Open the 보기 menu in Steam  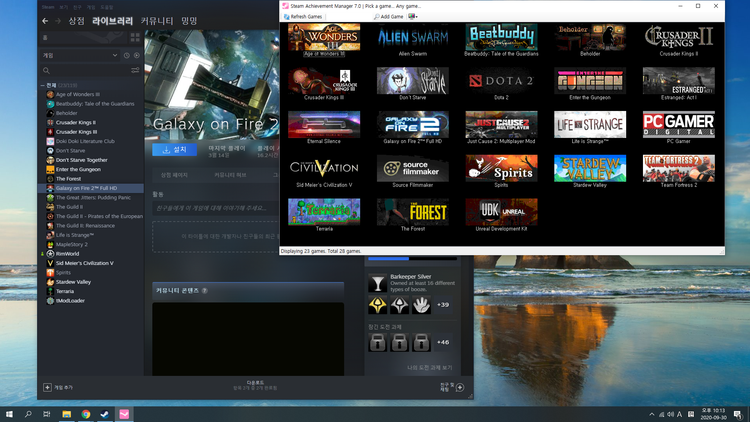(x=63, y=7)
